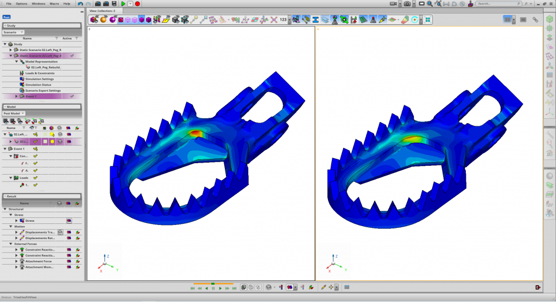Toggle Active check for Static Scenario row
Viewport: 556px width, 302px height.
[72, 55]
